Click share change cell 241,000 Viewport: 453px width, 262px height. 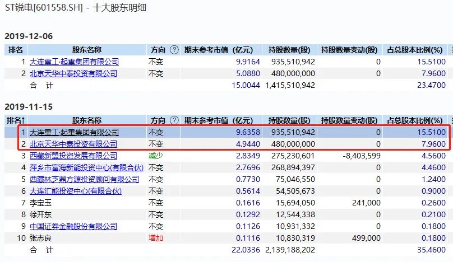click(x=366, y=203)
